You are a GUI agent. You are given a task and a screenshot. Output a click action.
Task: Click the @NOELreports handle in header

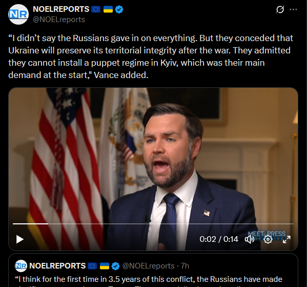59,20
